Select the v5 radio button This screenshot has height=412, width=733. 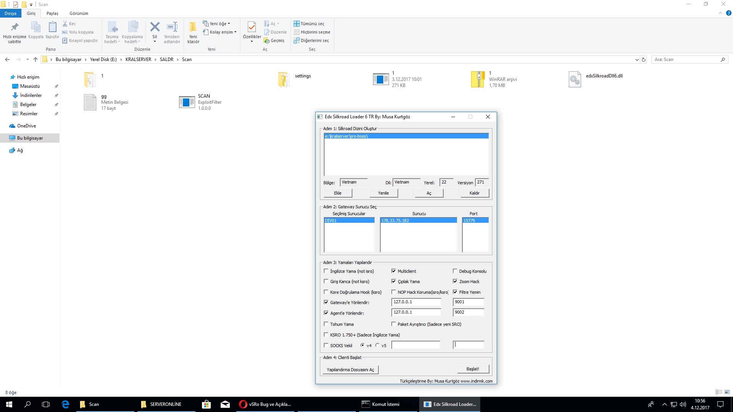(378, 346)
